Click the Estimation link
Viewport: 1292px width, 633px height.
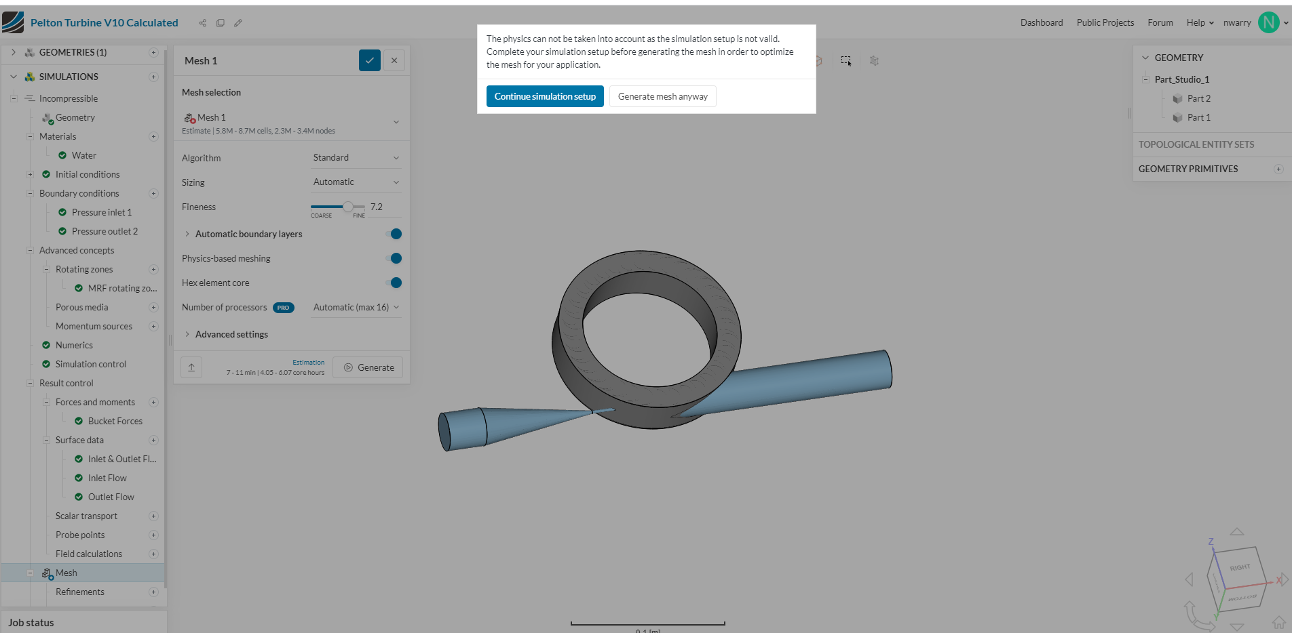[309, 363]
